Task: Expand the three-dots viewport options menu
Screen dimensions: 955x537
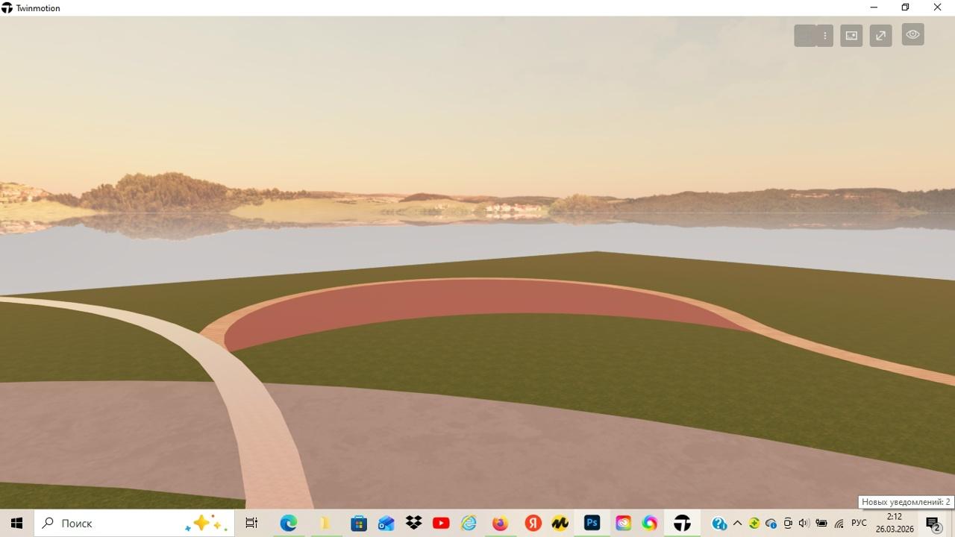Action: [824, 36]
